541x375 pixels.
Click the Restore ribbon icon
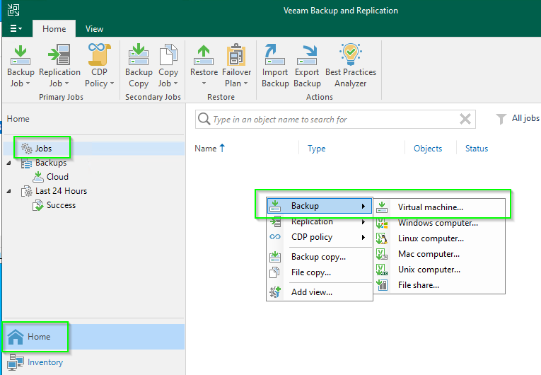tap(204, 55)
